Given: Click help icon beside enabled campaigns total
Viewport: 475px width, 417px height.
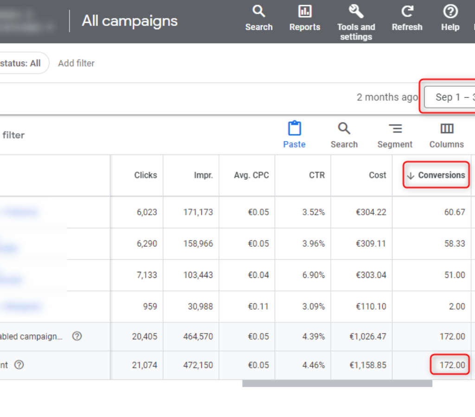Looking at the screenshot, I should pyautogui.click(x=77, y=336).
